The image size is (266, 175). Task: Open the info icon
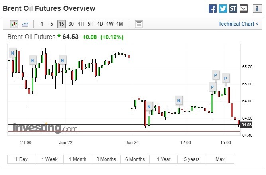click(x=257, y=8)
